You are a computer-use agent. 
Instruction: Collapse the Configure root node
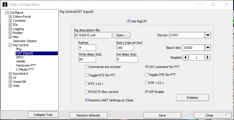click(x=7, y=13)
